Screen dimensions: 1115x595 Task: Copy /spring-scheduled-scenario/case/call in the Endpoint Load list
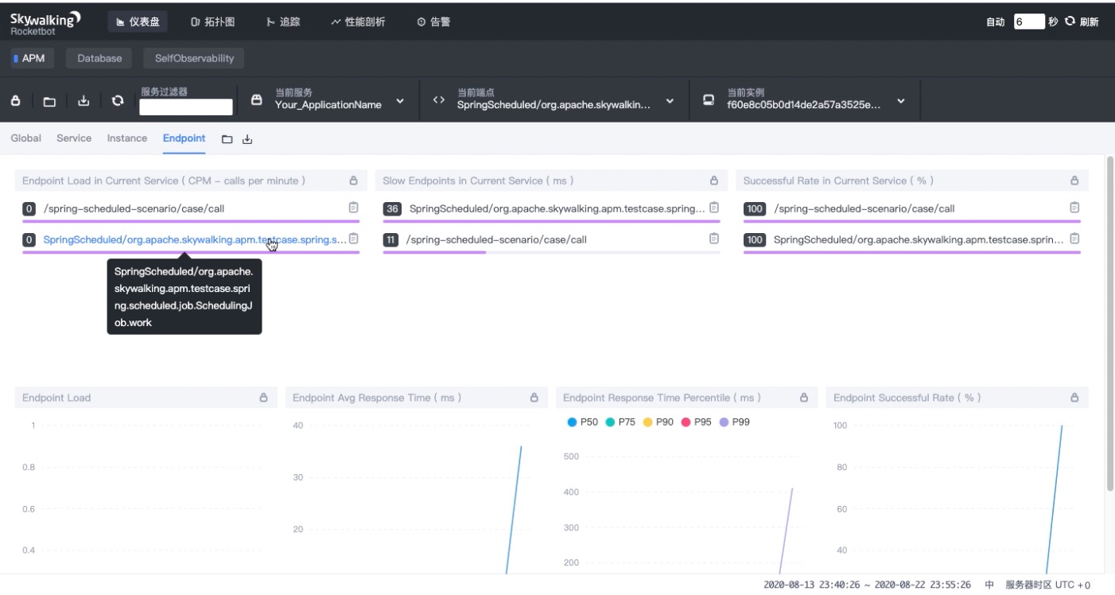[353, 208]
